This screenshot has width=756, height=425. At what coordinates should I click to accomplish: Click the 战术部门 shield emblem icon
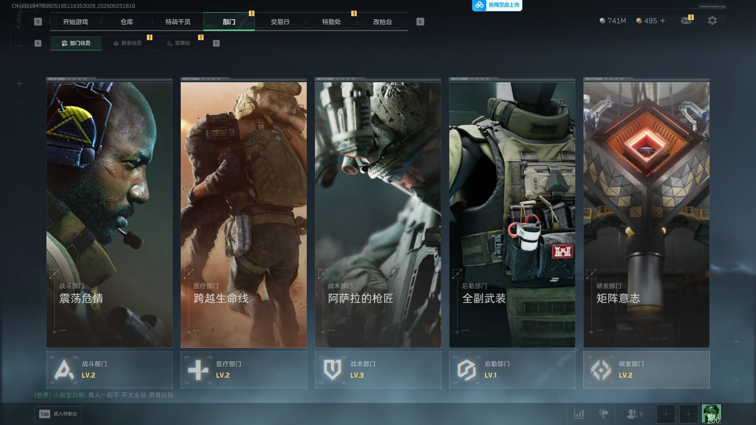tap(332, 370)
